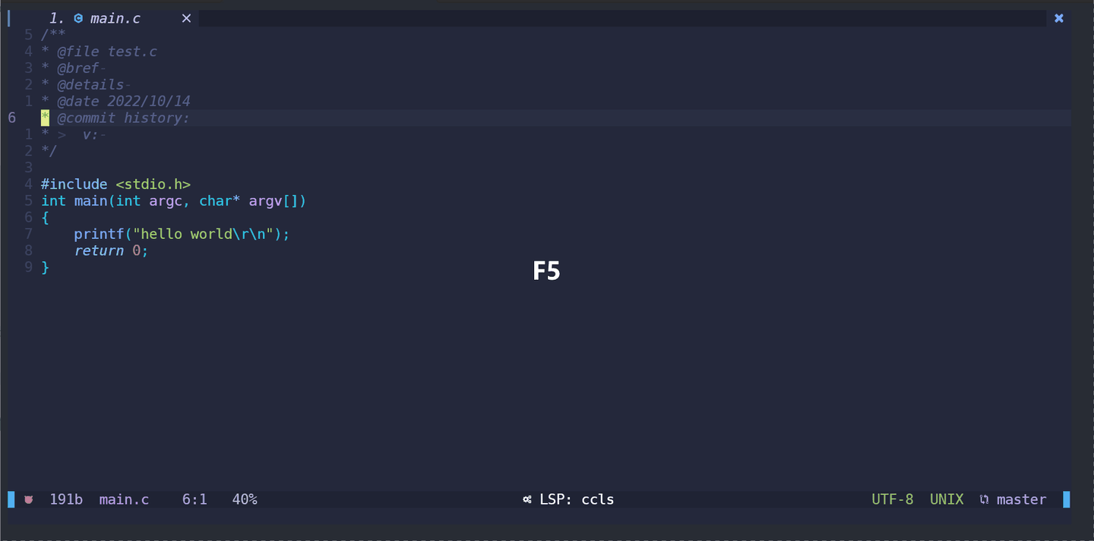The image size is (1094, 541).
Task: Click the 191b file size indicator
Action: coord(66,499)
